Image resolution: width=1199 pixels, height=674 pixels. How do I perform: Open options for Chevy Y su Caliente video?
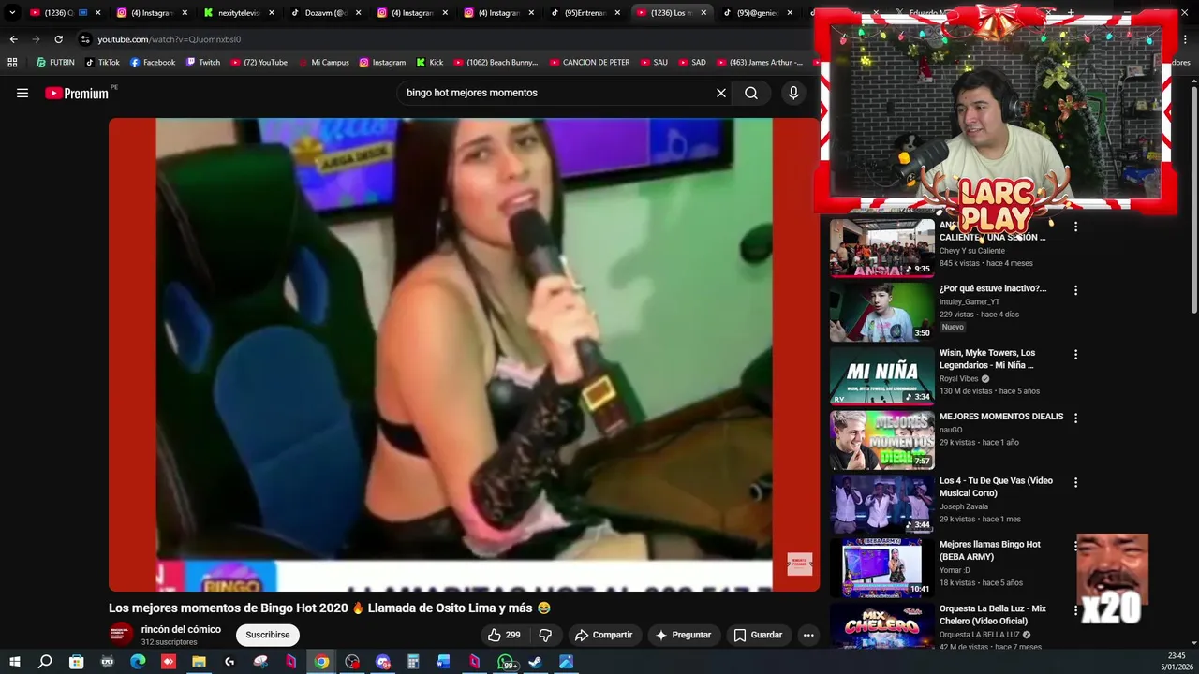pos(1075,227)
